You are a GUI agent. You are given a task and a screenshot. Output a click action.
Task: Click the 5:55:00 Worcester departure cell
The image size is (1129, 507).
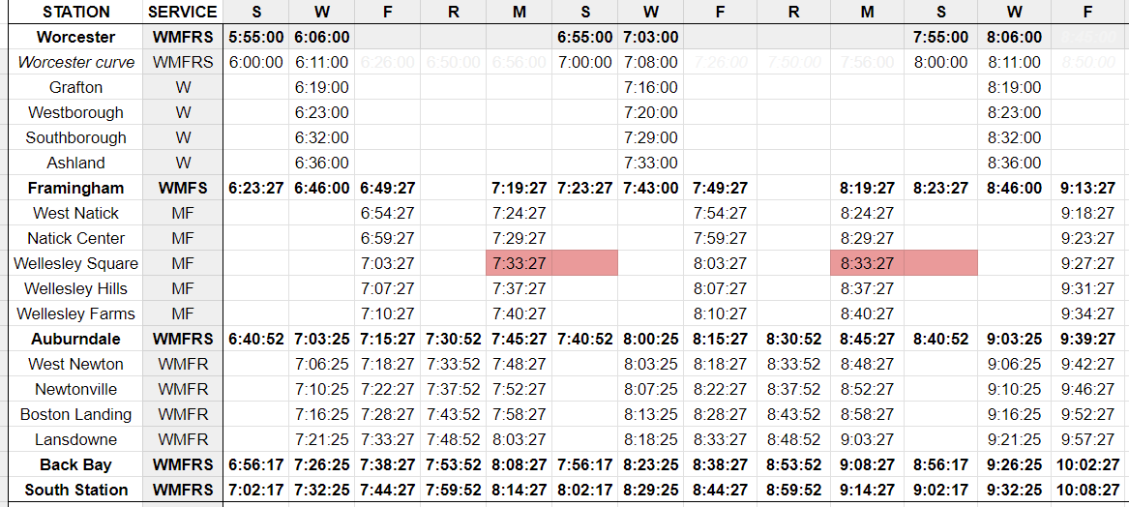tap(256, 38)
